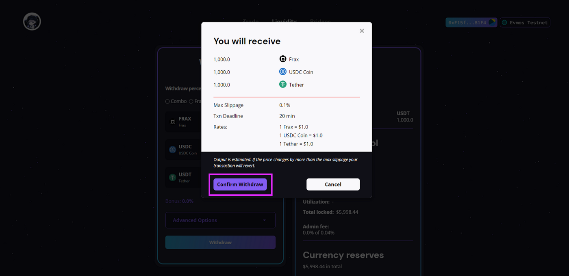
Task: Click the USDT icon in the withdraw panel
Action: [x=172, y=178]
